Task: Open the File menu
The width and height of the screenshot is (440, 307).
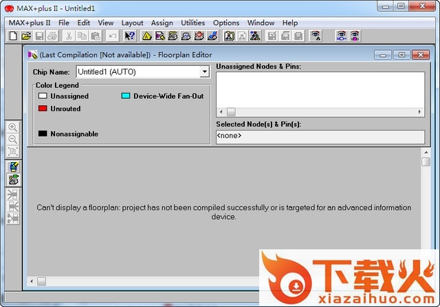Action: point(64,23)
